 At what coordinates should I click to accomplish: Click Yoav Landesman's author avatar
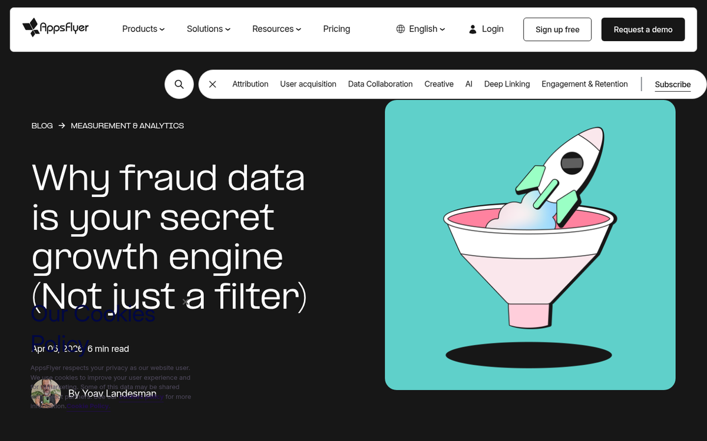[x=46, y=393]
